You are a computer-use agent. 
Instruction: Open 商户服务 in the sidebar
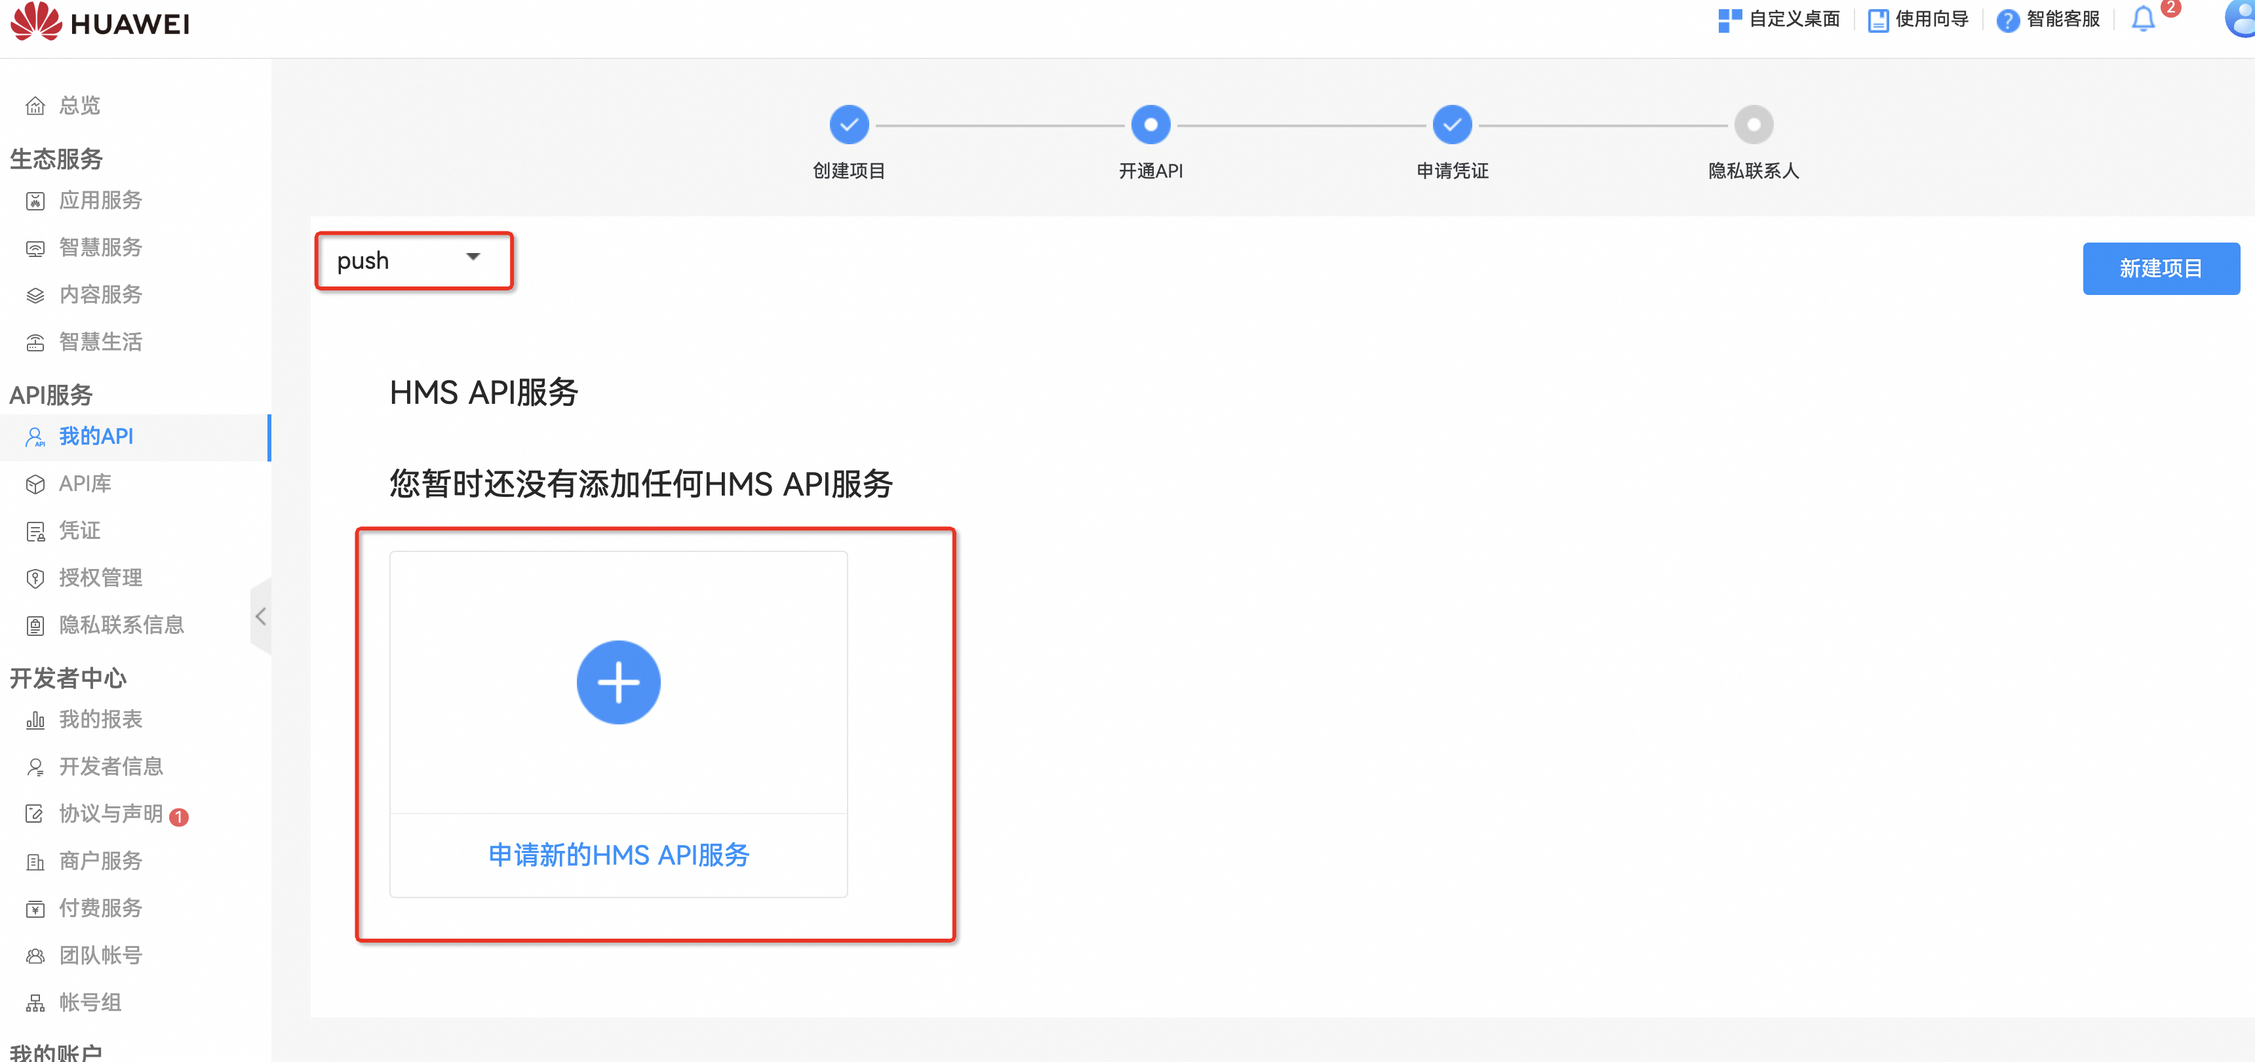click(101, 861)
